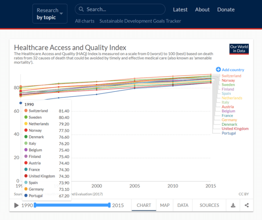Click the download chart icon
Screen dimensions: 262x220
pos(233,205)
